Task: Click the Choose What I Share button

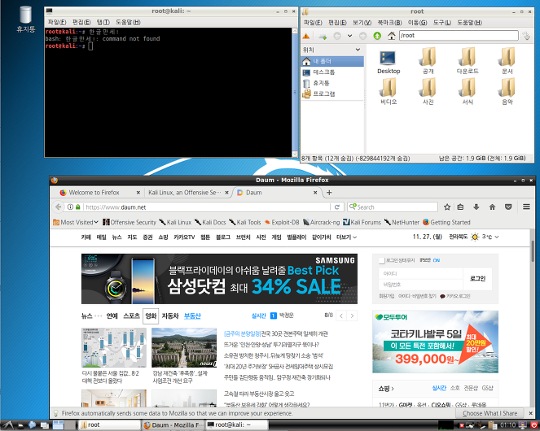Action: (x=490, y=413)
